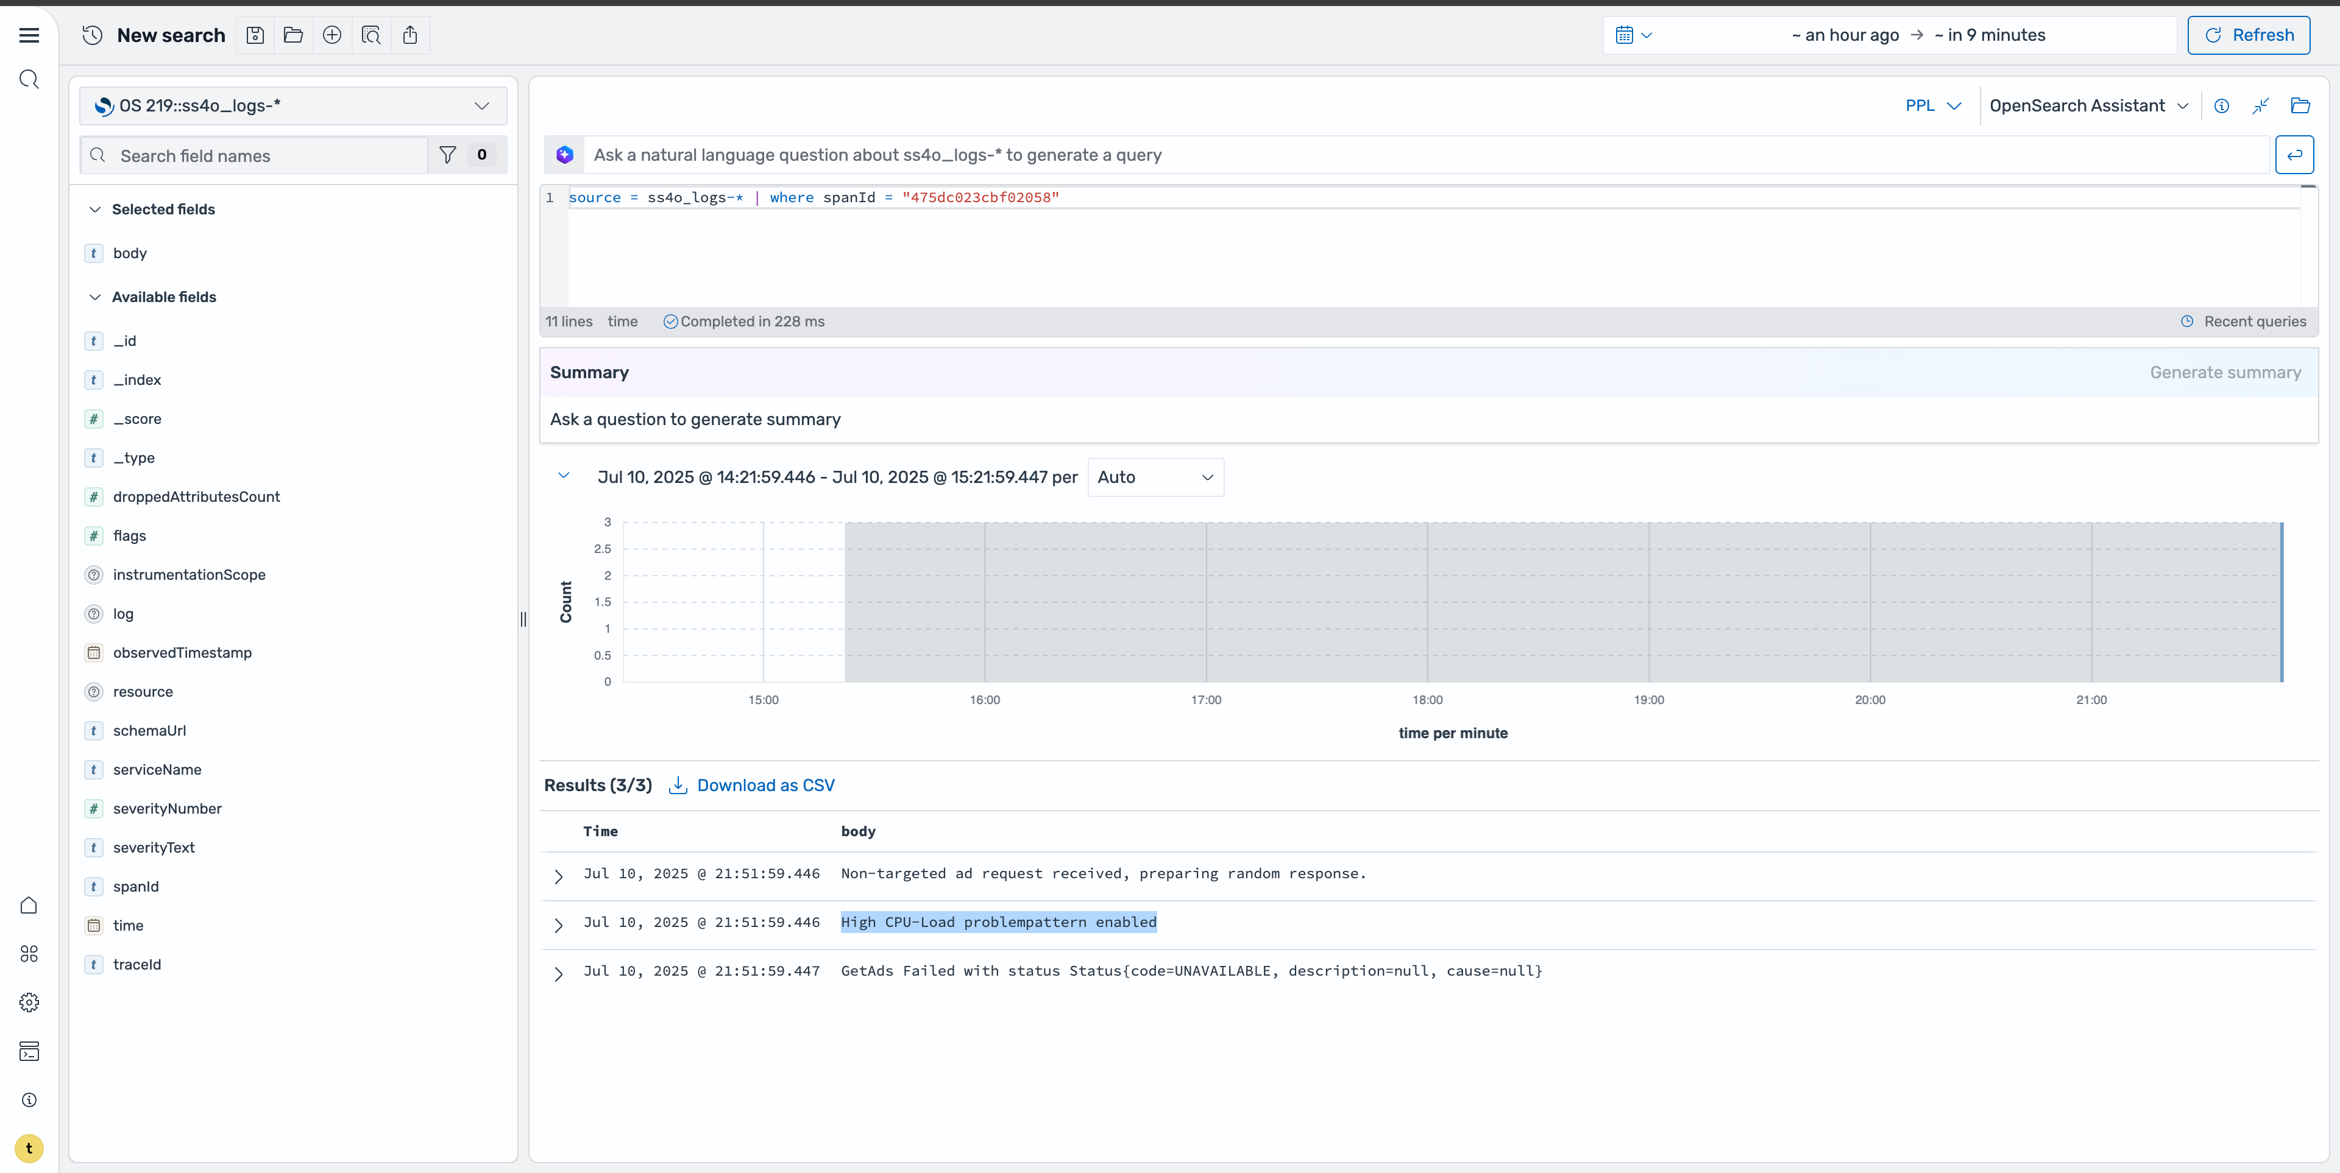Open the dev tools console icon
The width and height of the screenshot is (2340, 1173).
point(29,1051)
